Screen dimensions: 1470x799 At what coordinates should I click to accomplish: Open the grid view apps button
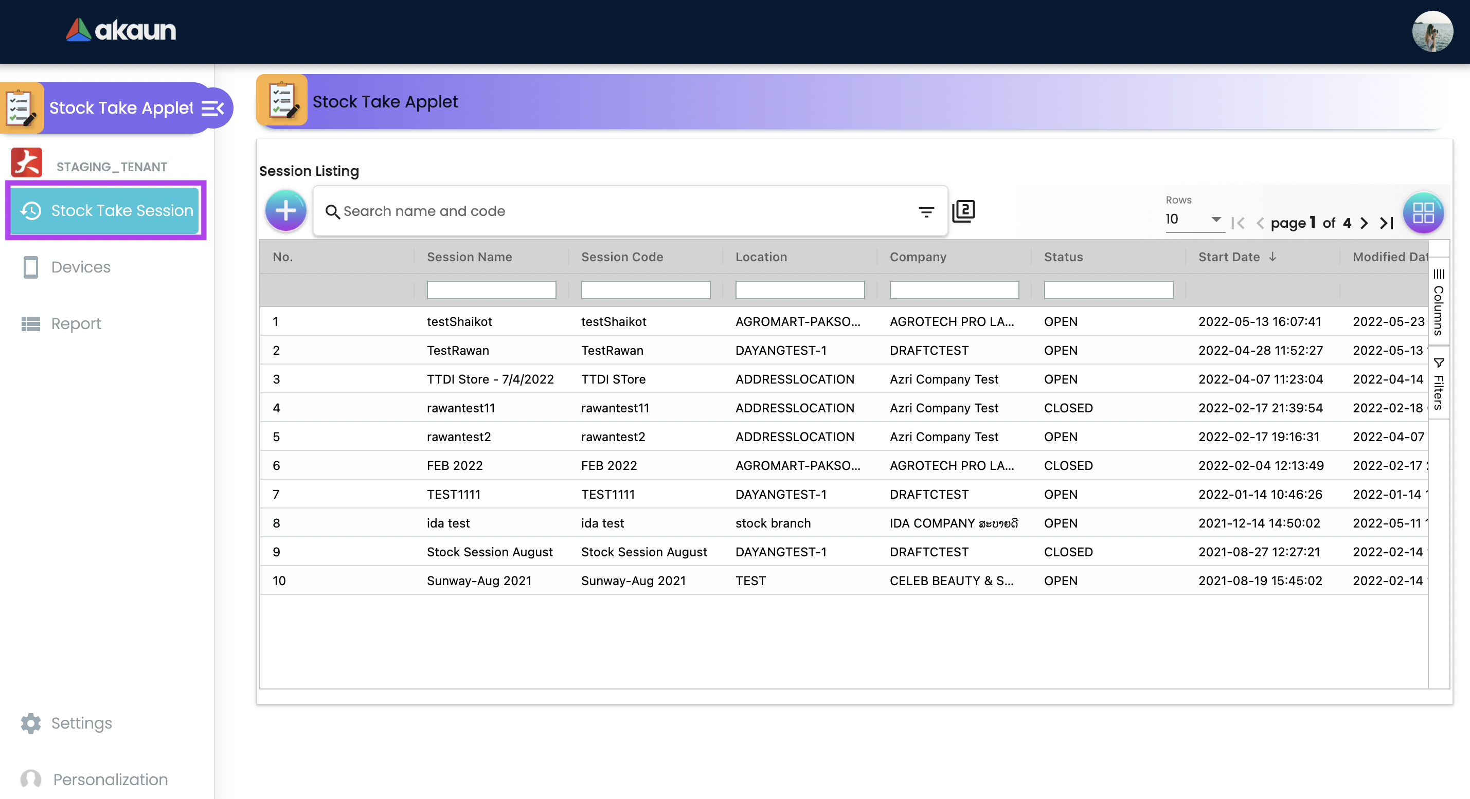pyautogui.click(x=1423, y=213)
